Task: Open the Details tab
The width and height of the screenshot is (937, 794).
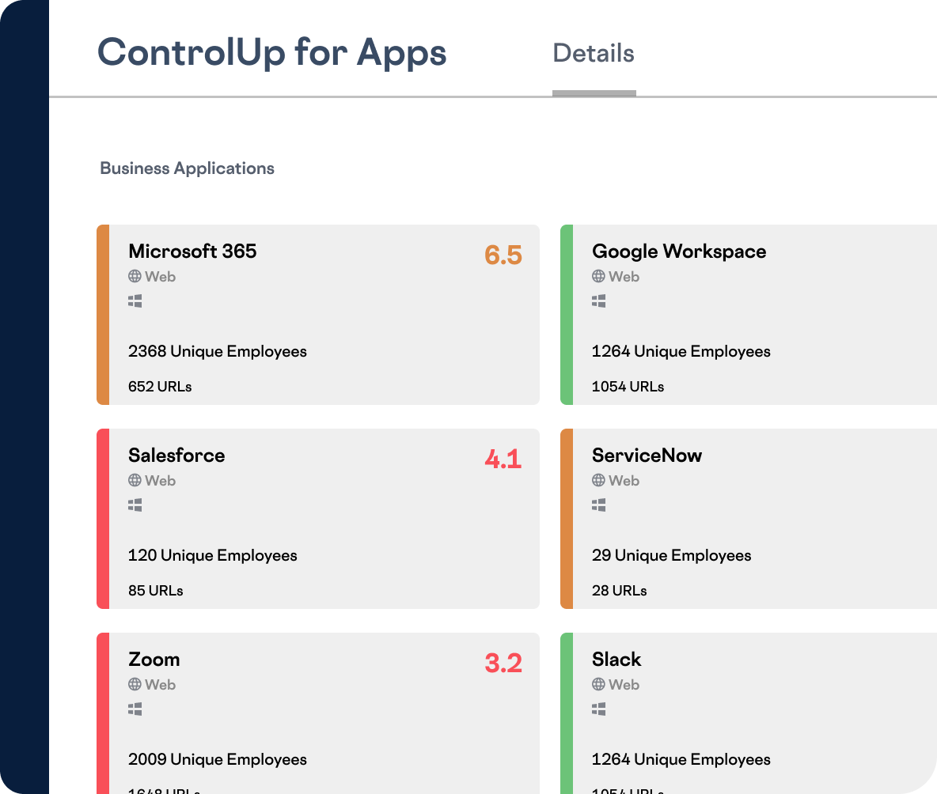Action: [x=594, y=54]
